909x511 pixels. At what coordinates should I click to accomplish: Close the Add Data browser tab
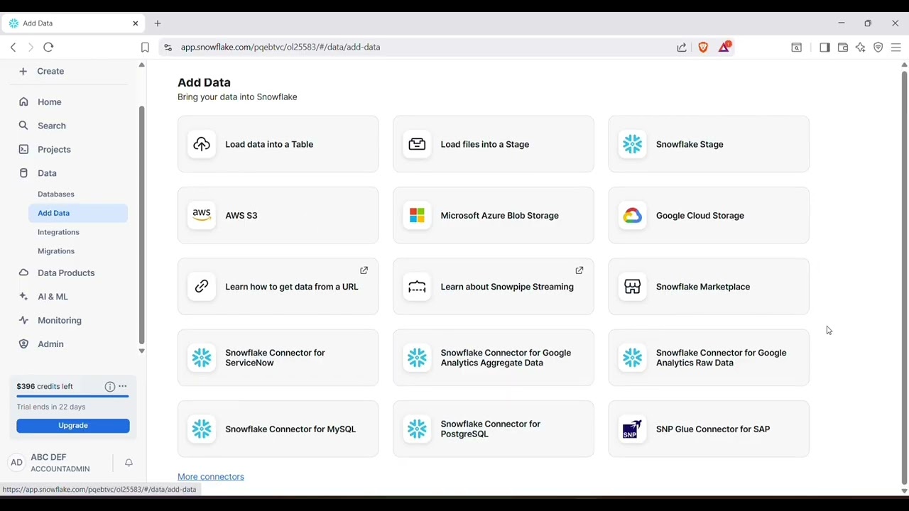pyautogui.click(x=136, y=23)
